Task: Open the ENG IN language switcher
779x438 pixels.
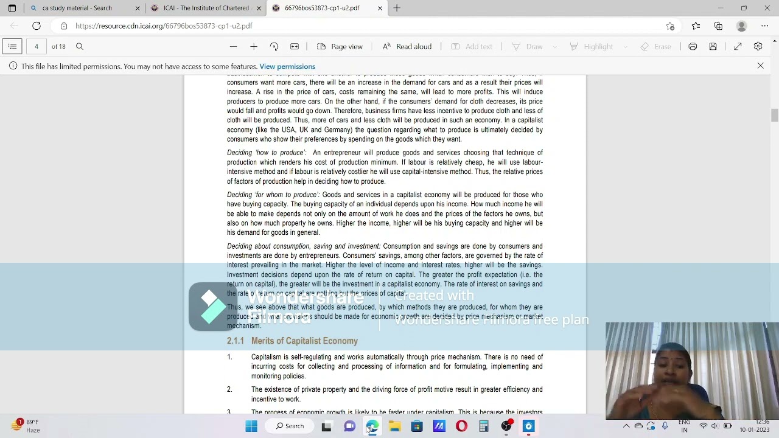Action: coord(684,426)
